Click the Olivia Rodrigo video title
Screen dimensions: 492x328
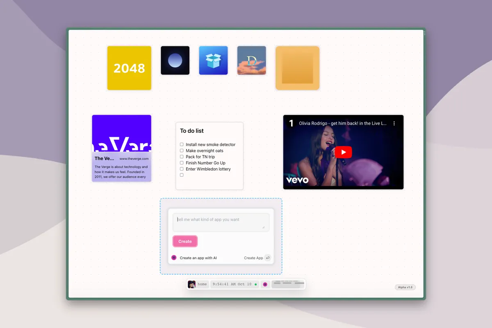click(343, 123)
